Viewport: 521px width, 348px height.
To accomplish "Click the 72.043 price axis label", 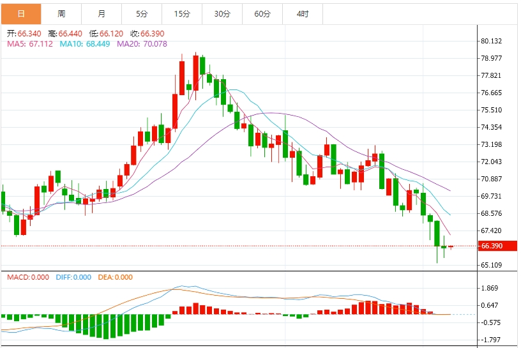I will click(492, 162).
